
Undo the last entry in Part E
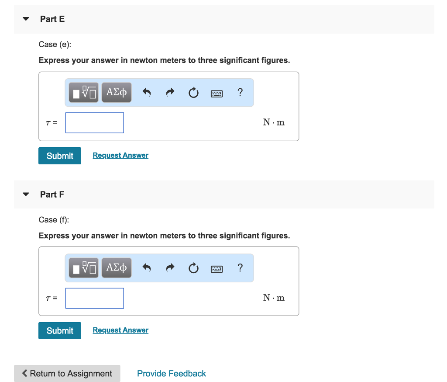point(147,92)
